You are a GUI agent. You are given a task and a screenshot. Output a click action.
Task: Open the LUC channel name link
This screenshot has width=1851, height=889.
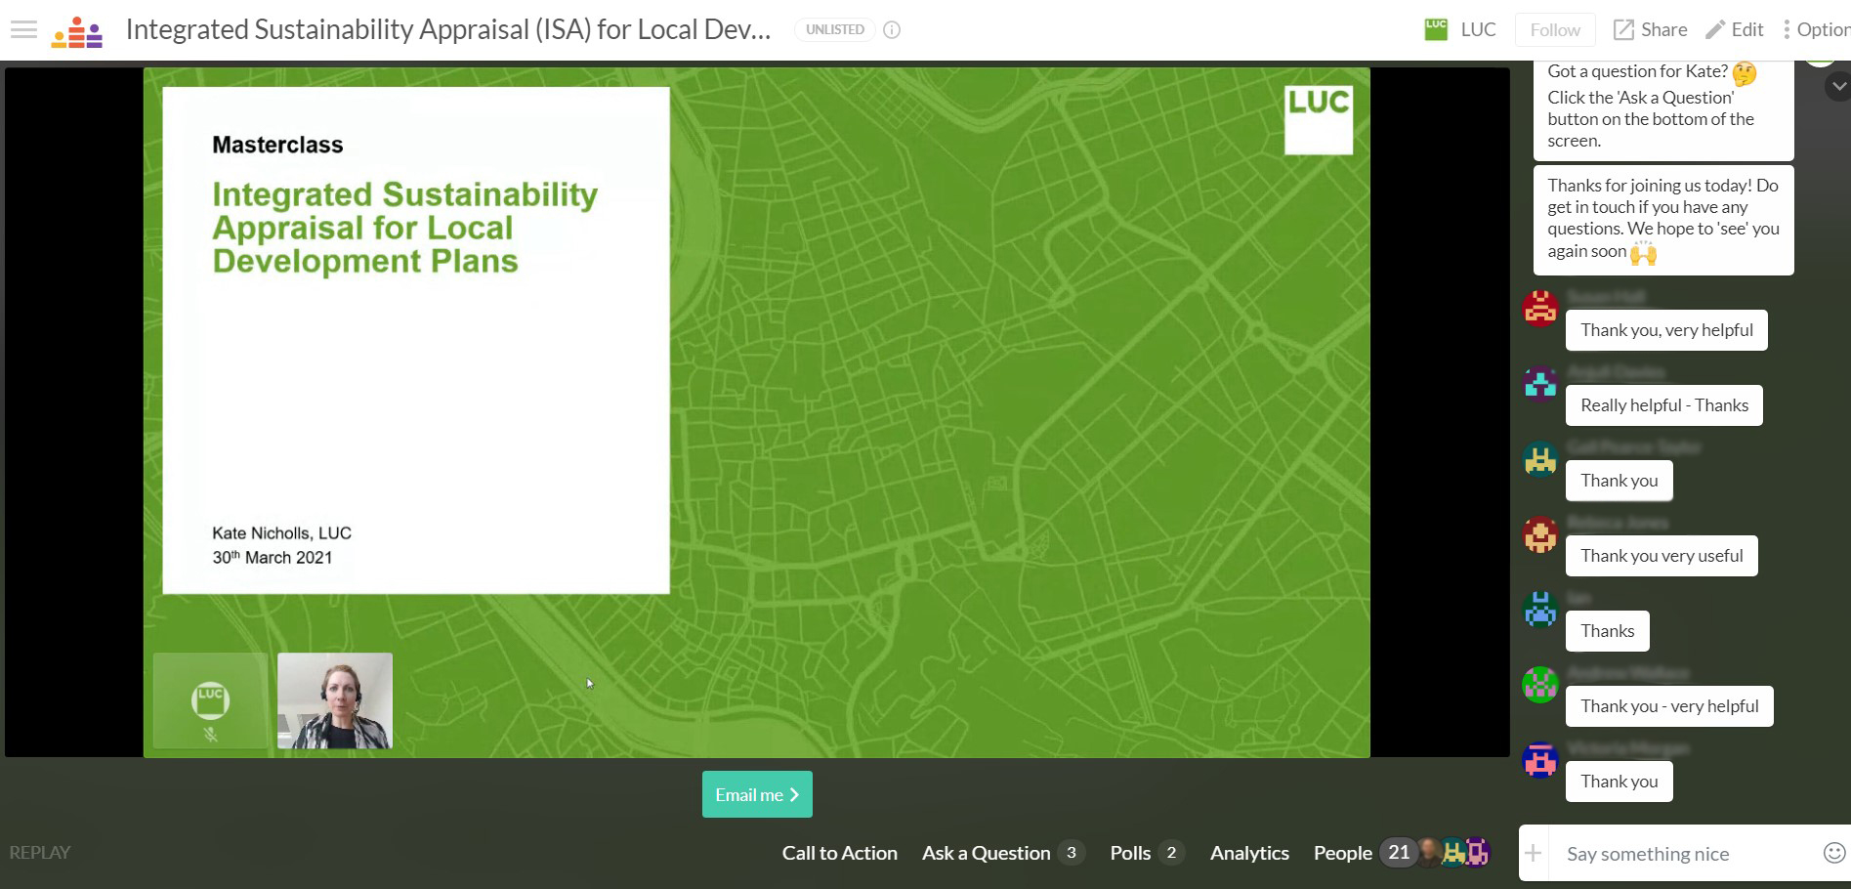coord(1478,29)
